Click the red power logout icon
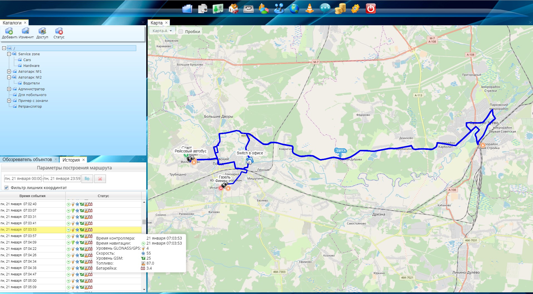Screen dimensions: 533x294 pos(370,9)
